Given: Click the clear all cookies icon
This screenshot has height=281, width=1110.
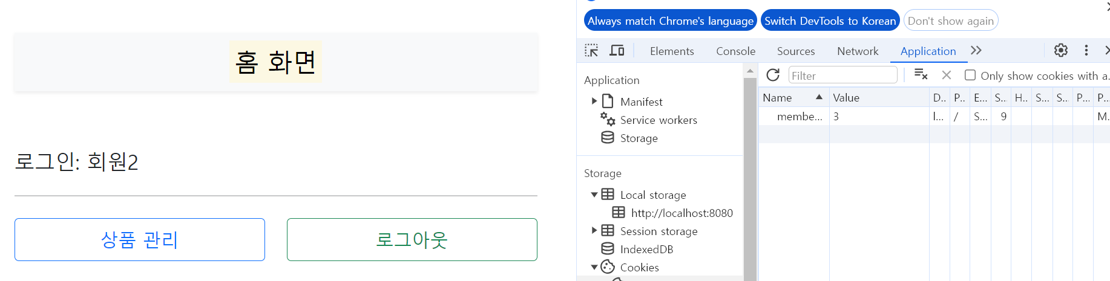Looking at the screenshot, I should (921, 74).
